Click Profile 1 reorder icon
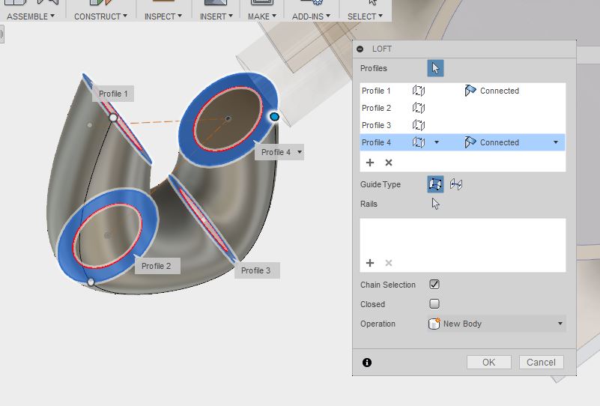The height and width of the screenshot is (406, 600). coord(419,91)
